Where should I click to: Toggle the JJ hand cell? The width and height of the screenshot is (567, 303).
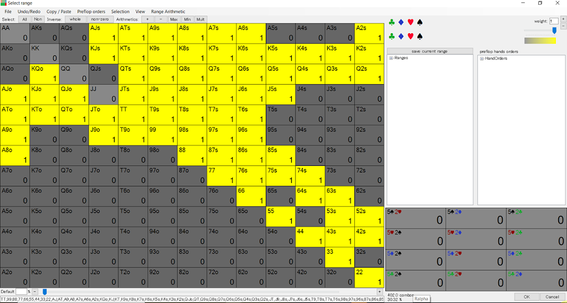pyautogui.click(x=103, y=94)
